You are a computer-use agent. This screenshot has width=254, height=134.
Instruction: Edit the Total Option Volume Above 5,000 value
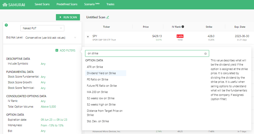[x=48, y=107]
